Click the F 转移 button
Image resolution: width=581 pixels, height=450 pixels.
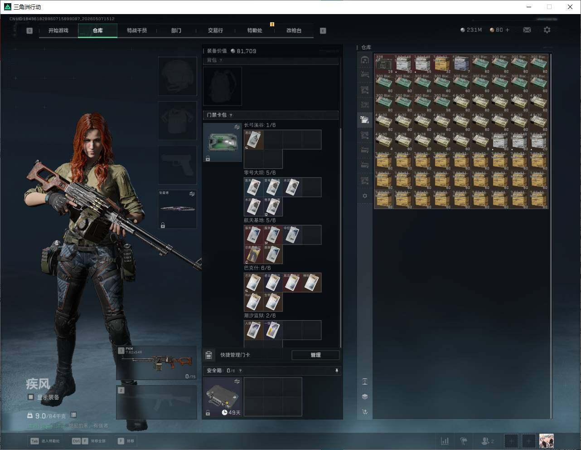[x=126, y=441]
